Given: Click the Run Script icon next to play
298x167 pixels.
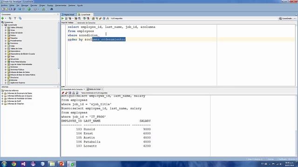Looking at the screenshot, I should tap(66, 19).
